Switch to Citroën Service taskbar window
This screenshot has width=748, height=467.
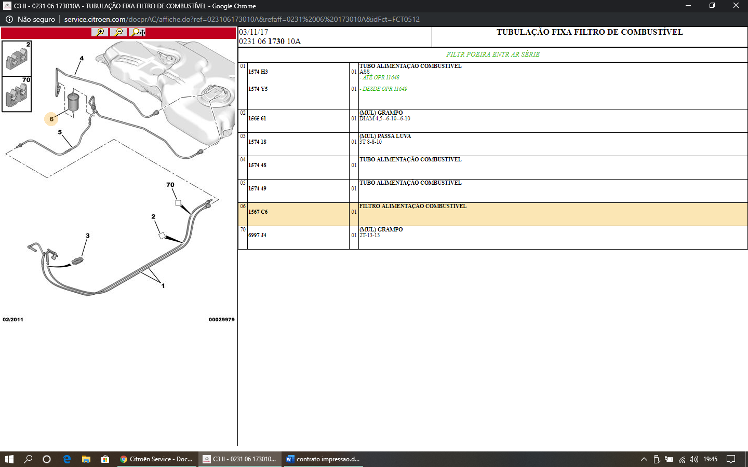pos(157,459)
